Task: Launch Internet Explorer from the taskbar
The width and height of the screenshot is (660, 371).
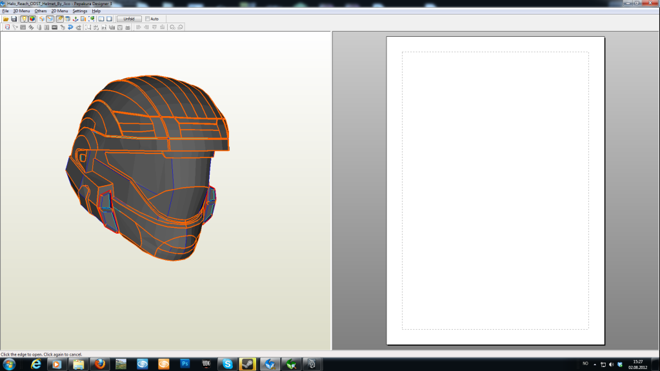Action: click(x=35, y=365)
